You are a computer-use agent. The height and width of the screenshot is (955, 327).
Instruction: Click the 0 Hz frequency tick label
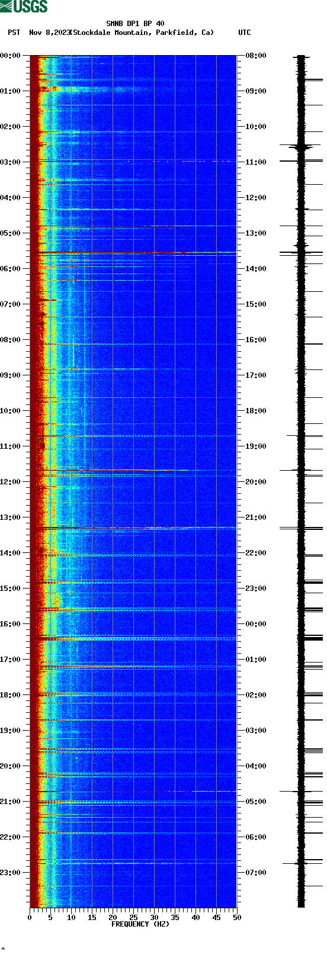click(x=30, y=918)
